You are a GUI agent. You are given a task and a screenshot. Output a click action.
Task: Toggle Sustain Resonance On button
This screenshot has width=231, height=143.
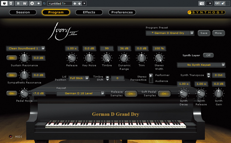point(12,58)
